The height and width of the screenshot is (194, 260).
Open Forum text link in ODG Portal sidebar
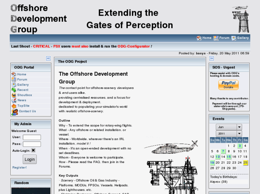click(x=22, y=79)
